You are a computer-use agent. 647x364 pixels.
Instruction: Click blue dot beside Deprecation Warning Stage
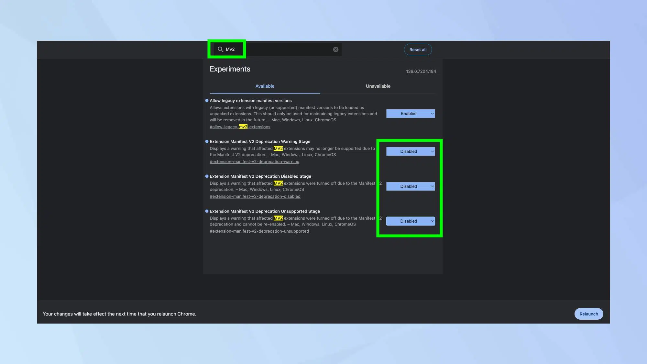[207, 141]
